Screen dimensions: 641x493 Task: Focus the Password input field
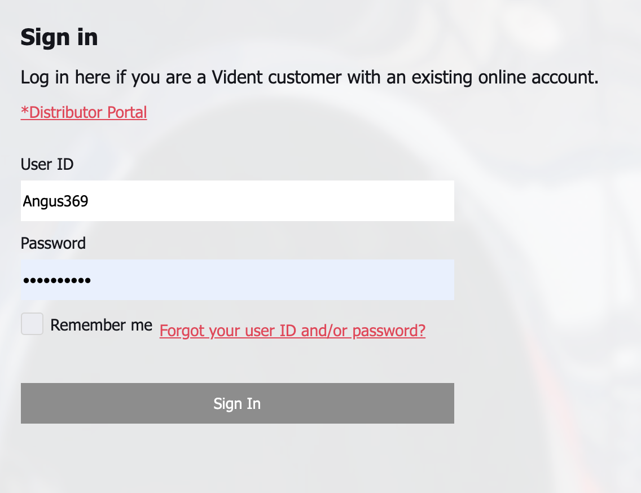tap(238, 280)
